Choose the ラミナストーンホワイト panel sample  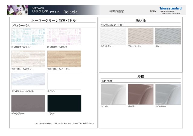click(x=28, y=59)
